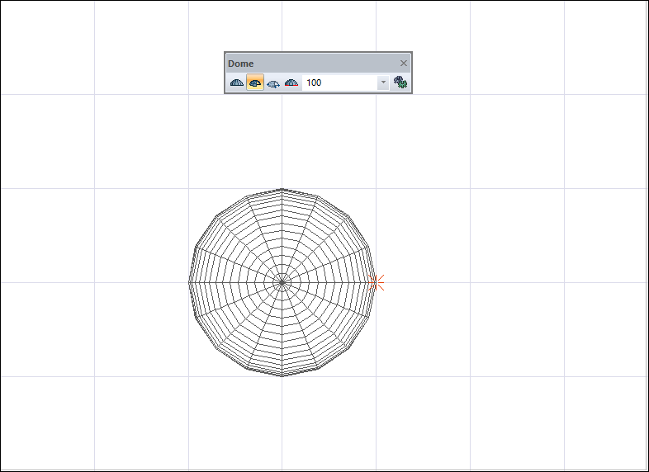Viewport: 649px width, 472px height.
Task: Click the horizontal spoke midway left of center
Action: click(x=235, y=282)
